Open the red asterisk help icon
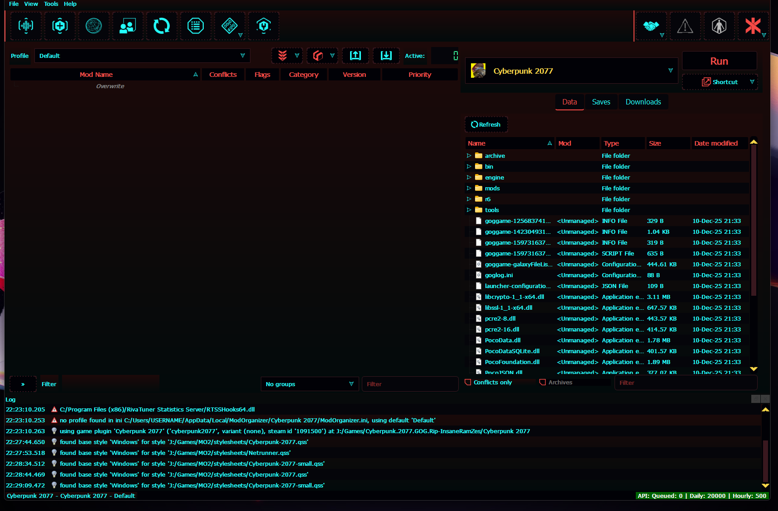778x511 pixels. [x=753, y=26]
